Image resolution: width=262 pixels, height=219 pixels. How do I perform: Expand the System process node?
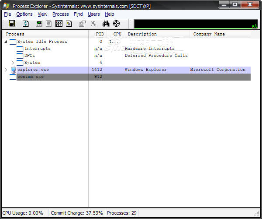point(13,63)
